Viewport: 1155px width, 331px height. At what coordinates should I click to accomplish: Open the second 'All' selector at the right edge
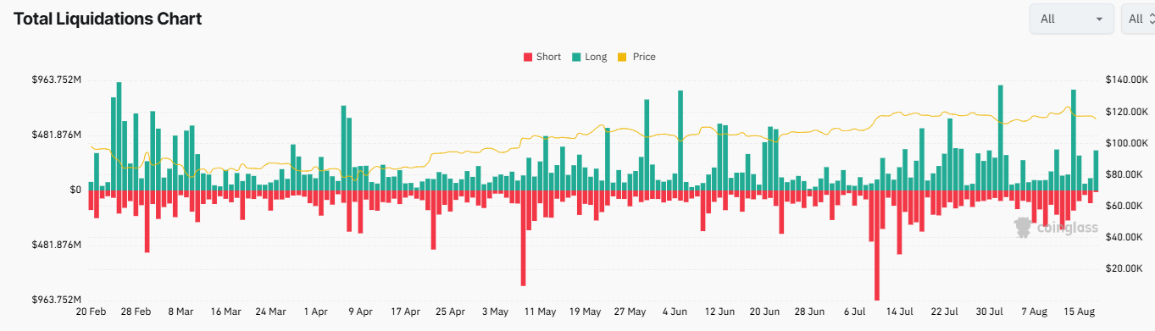(x=1138, y=19)
